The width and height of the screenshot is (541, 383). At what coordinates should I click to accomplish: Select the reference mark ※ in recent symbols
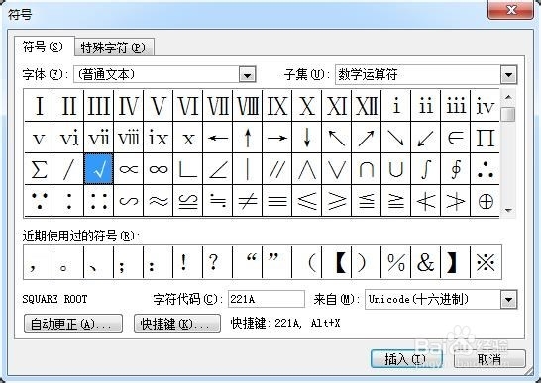pos(486,262)
